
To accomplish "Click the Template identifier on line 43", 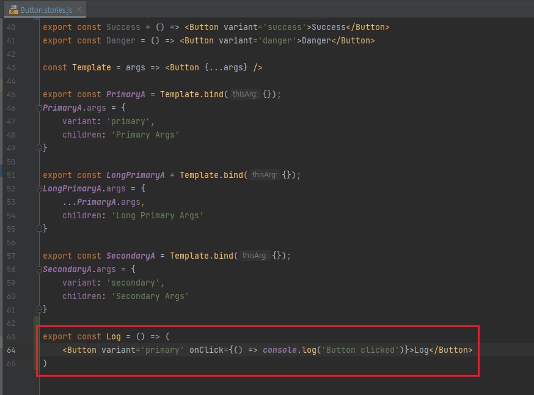I will tap(91, 67).
